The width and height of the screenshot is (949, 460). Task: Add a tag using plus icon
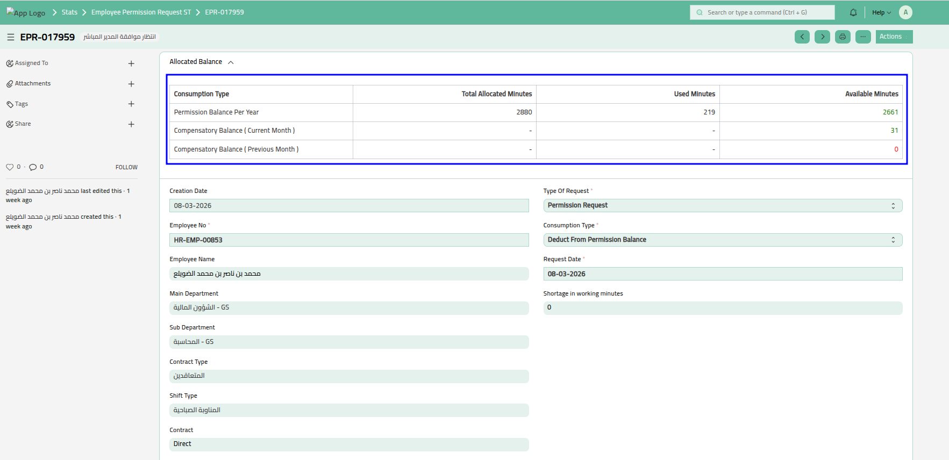(x=131, y=104)
